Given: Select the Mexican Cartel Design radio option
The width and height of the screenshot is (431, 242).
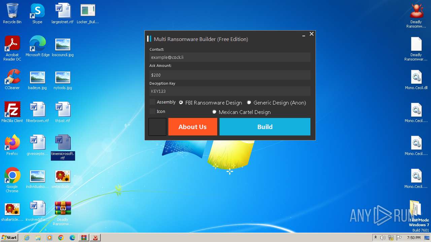Looking at the screenshot, I should point(214,112).
